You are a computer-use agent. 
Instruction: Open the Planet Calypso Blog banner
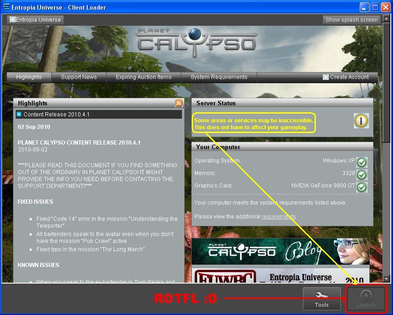[x=280, y=252]
